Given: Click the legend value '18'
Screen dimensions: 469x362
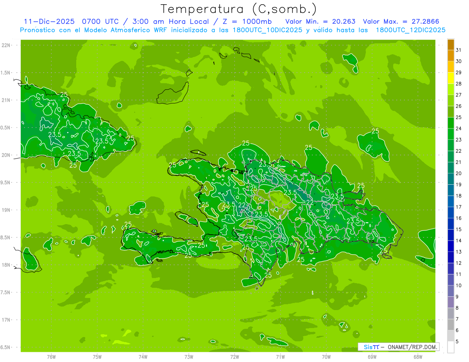Looking at the screenshot, I should tap(458, 196).
